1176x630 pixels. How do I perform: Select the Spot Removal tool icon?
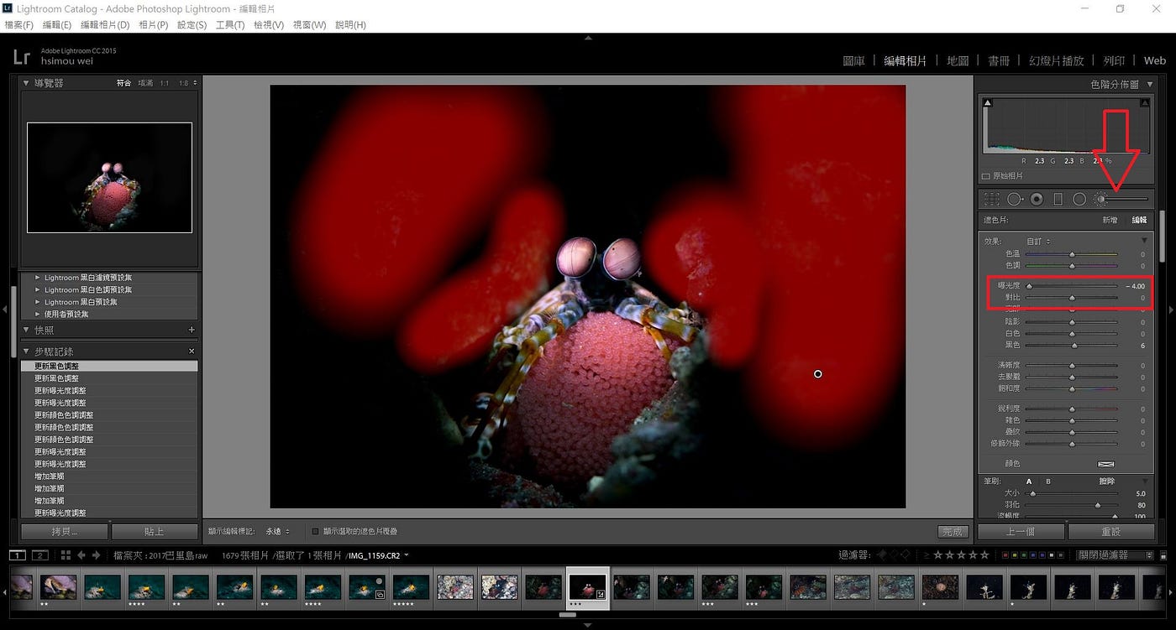(x=1016, y=199)
